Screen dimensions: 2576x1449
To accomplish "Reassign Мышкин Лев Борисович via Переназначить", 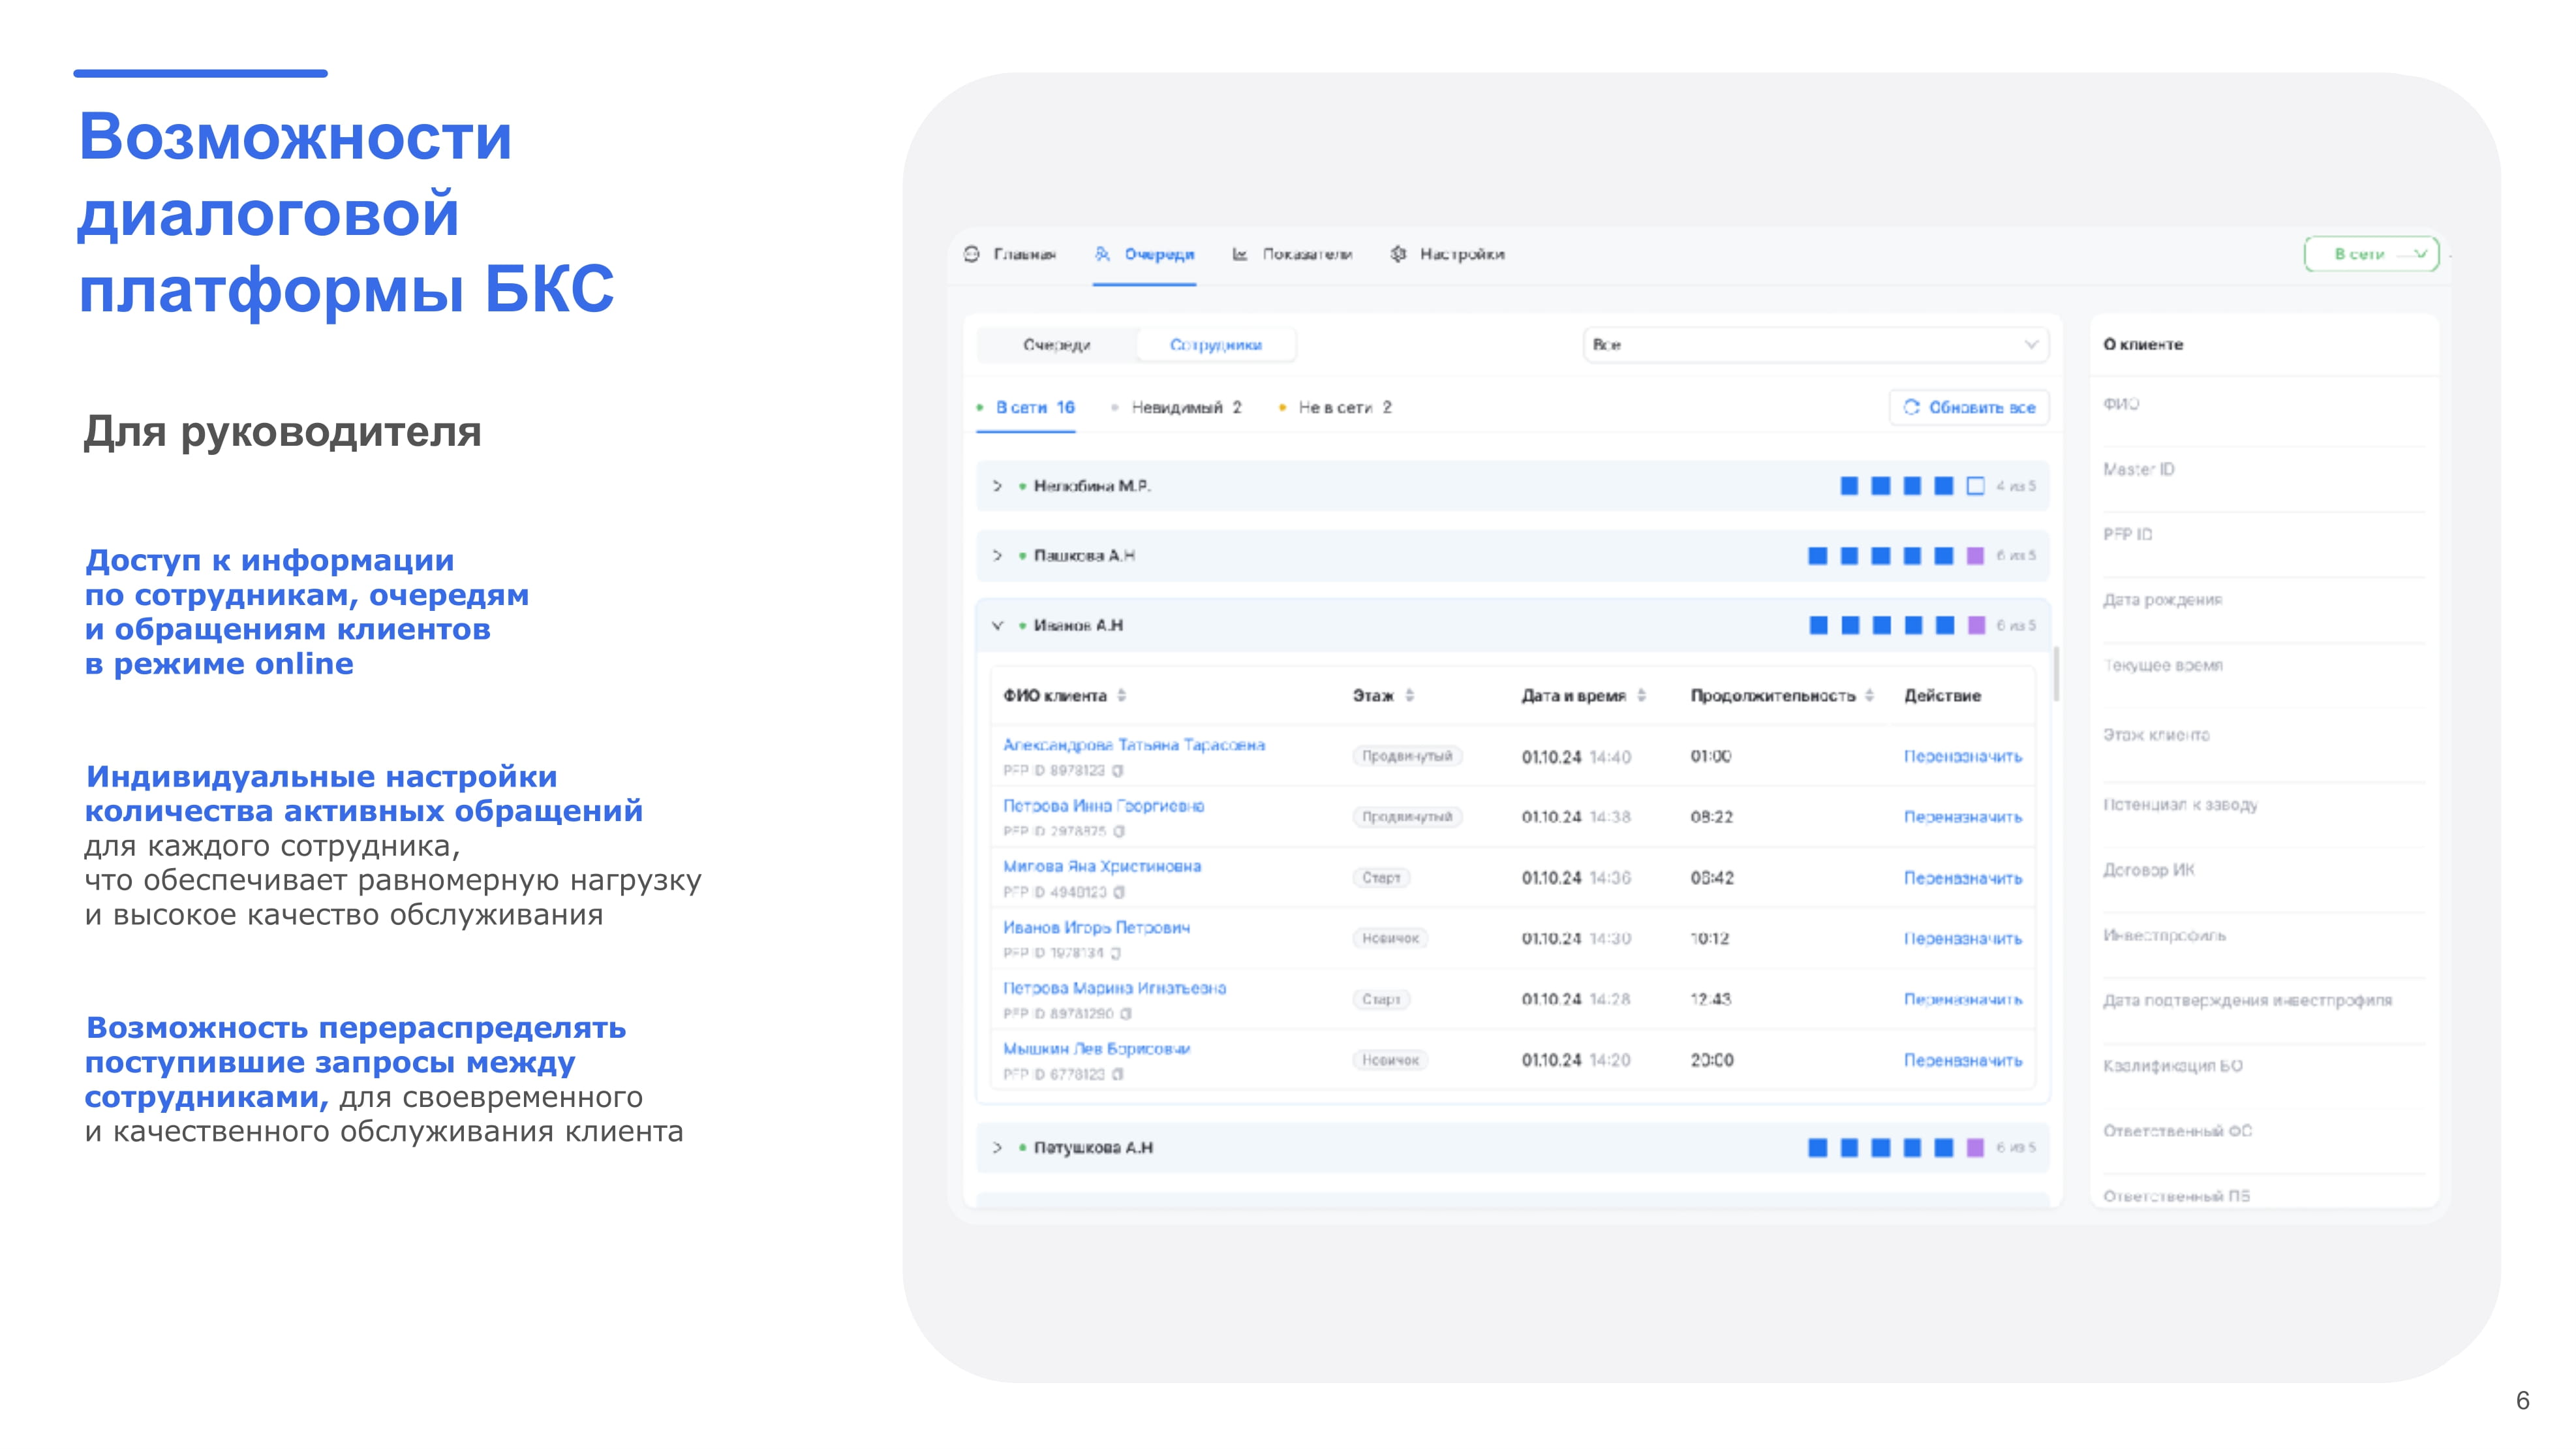I will click(x=1962, y=1060).
